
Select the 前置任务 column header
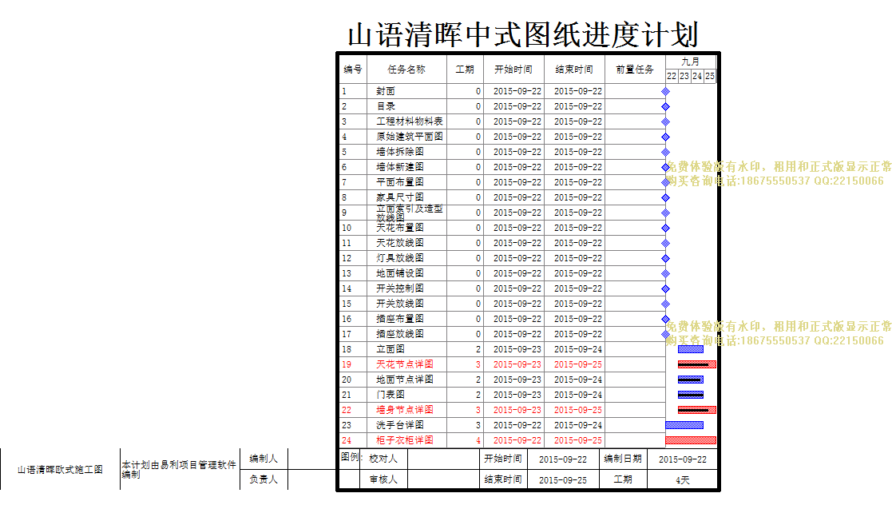pos(635,70)
